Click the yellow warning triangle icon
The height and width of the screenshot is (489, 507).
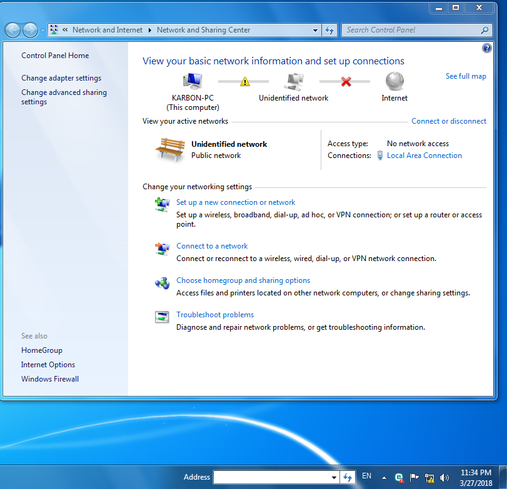[x=245, y=82]
